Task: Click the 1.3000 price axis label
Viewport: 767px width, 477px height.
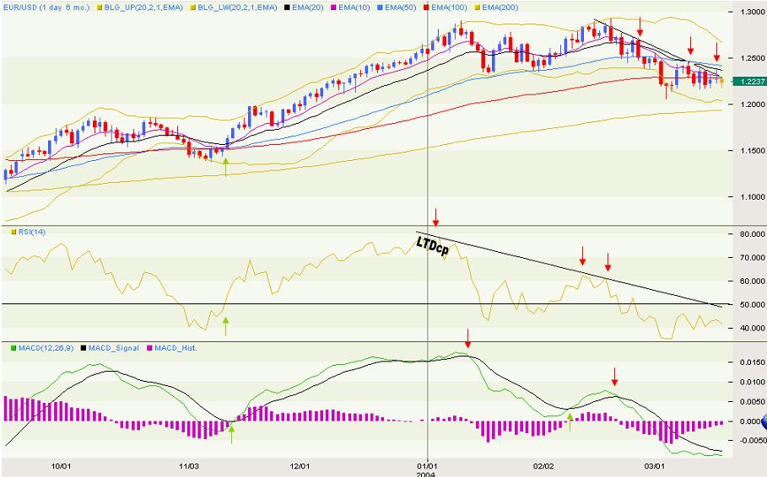Action: pos(753,12)
